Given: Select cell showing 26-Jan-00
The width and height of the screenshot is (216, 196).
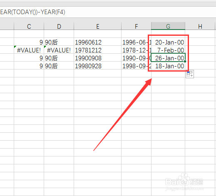Looking at the screenshot, I should (168, 57).
